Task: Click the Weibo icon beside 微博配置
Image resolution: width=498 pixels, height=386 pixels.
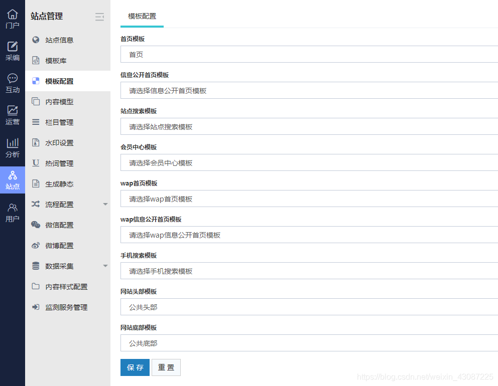Action: pos(36,245)
